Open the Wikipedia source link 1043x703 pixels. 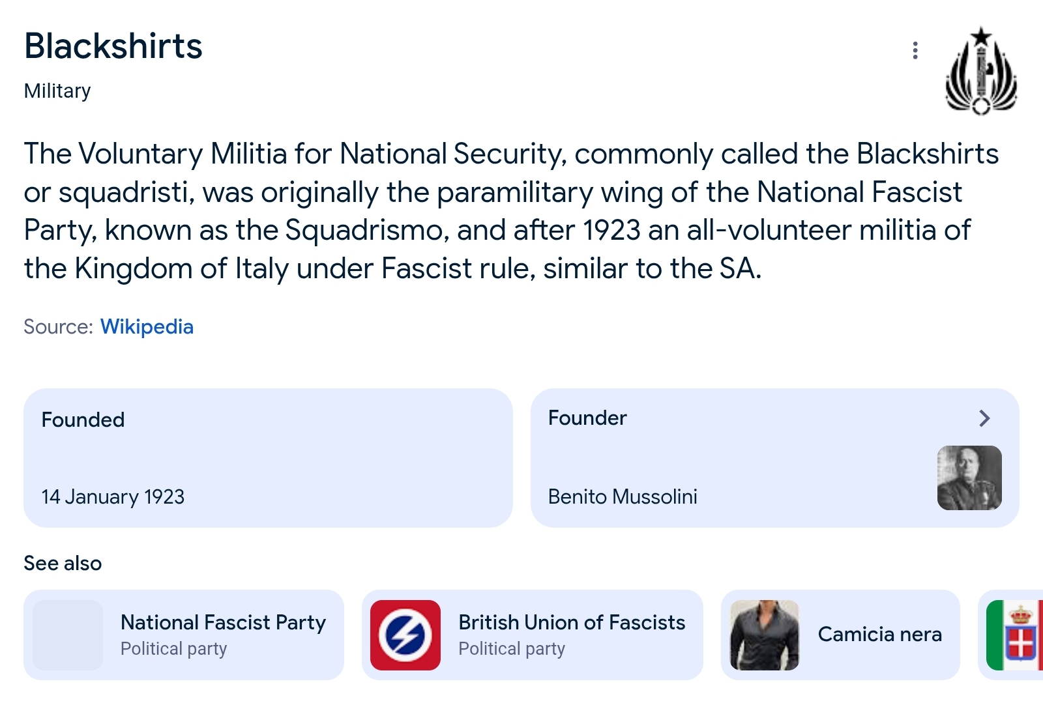pyautogui.click(x=147, y=326)
